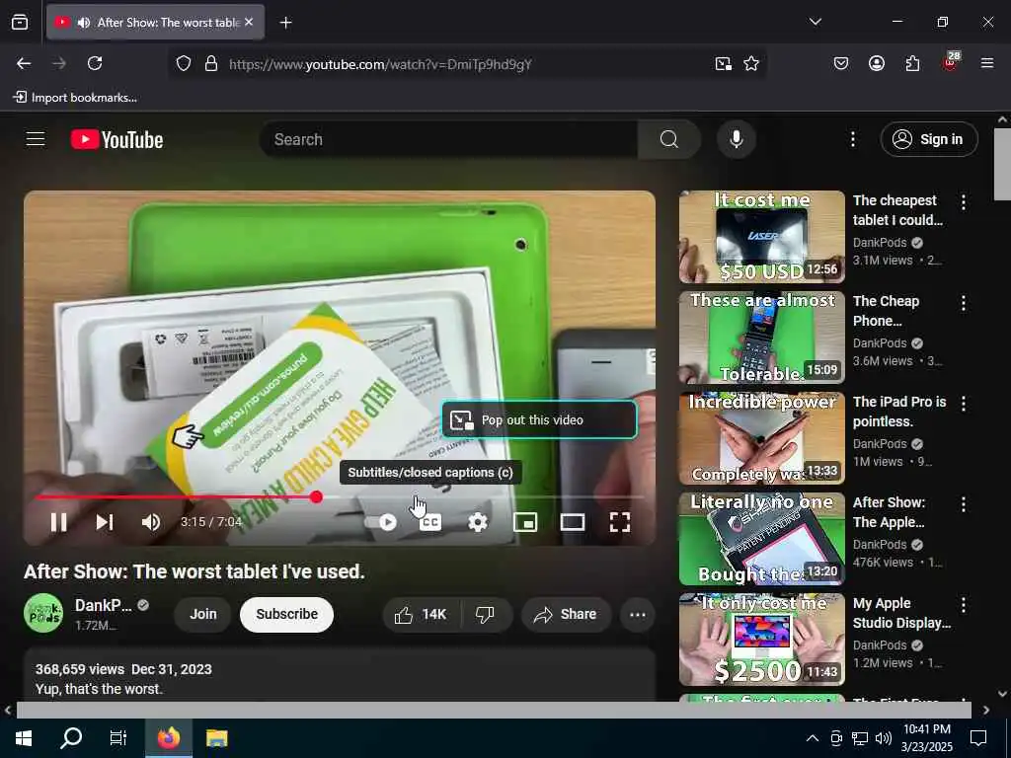
Task: Open options for The Cheap Phone video
Action: (964, 302)
